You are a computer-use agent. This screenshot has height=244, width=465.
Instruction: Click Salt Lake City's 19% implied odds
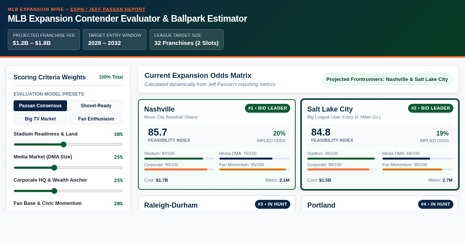pyautogui.click(x=443, y=133)
